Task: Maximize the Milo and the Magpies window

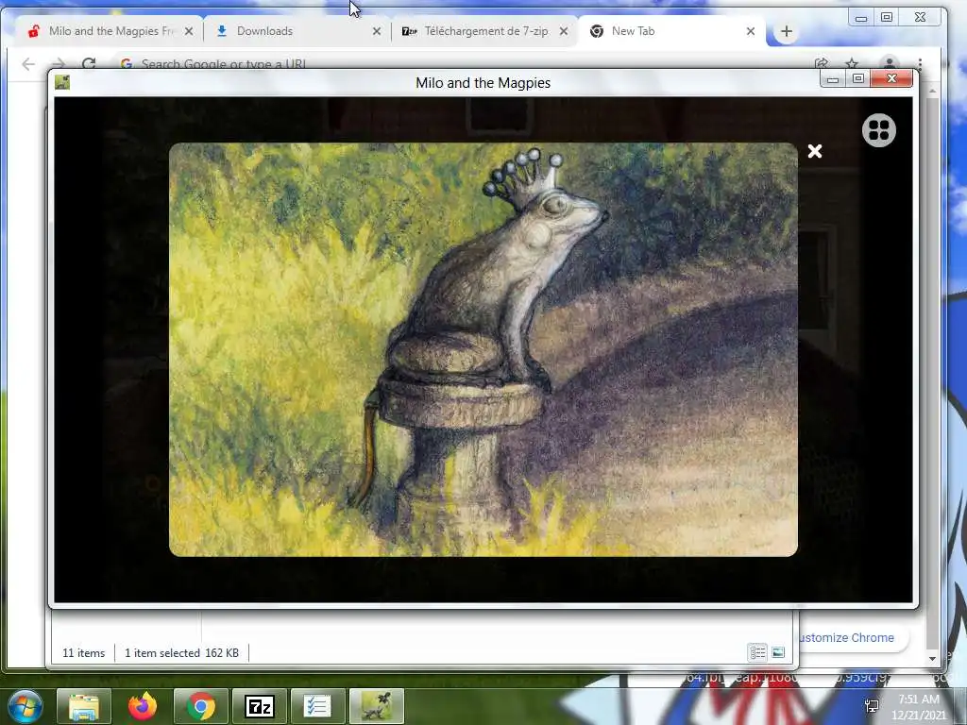Action: (x=857, y=79)
